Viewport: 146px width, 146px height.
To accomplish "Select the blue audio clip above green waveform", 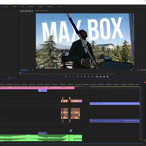I will [x=43, y=133].
